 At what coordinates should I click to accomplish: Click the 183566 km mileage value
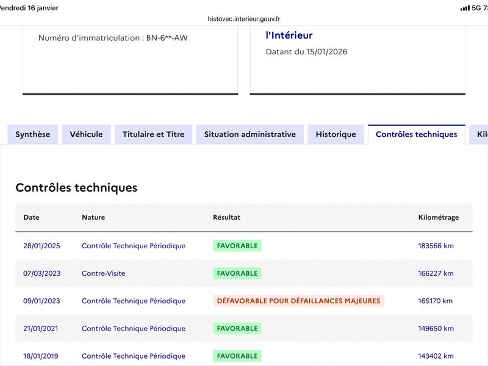click(x=436, y=246)
